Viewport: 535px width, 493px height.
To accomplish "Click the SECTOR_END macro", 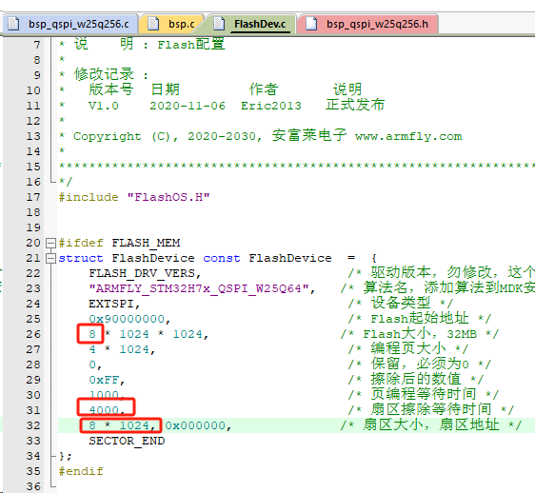I will tap(127, 441).
